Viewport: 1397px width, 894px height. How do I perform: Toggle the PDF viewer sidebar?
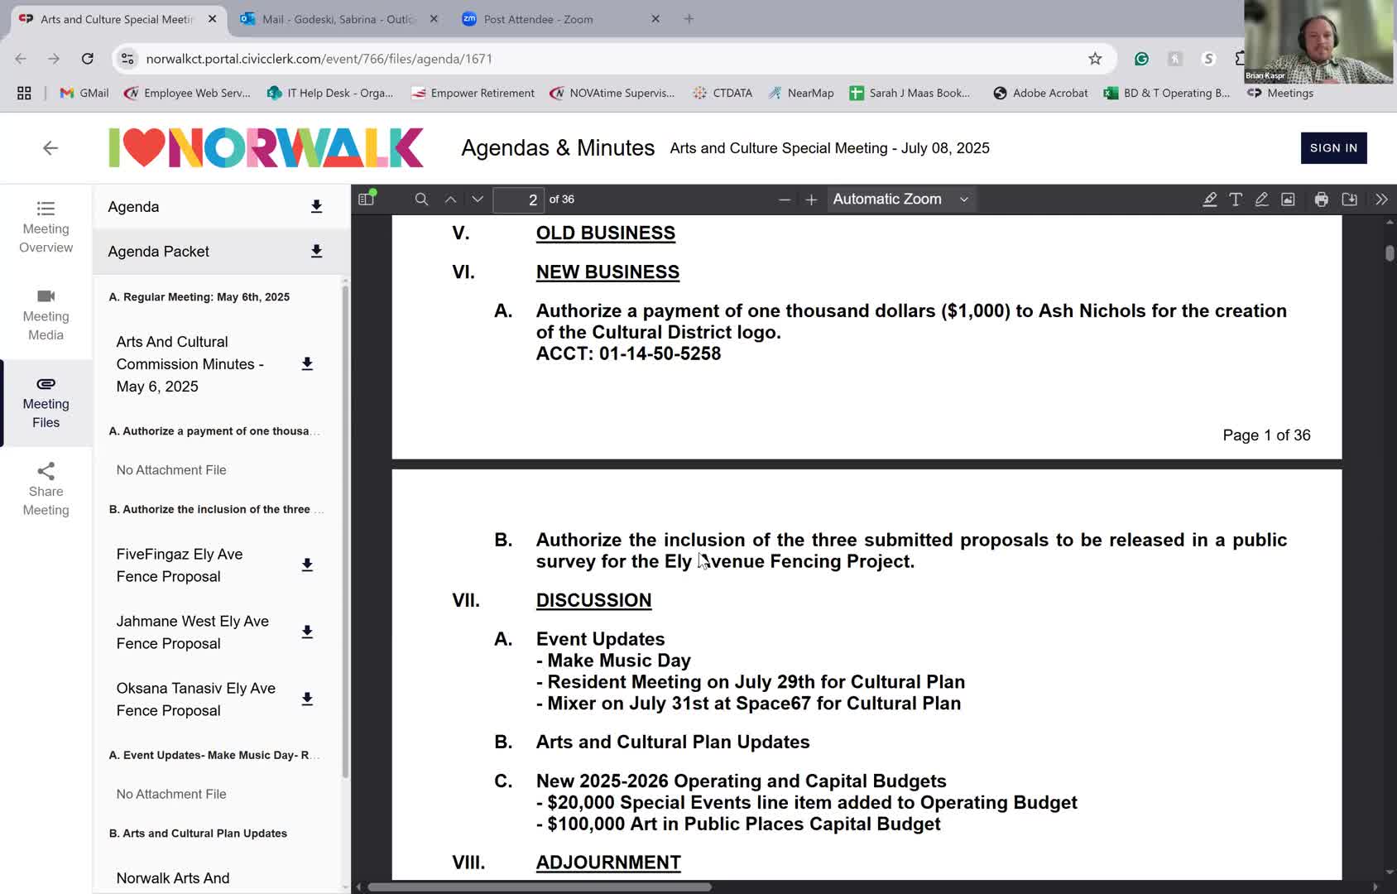click(x=367, y=199)
